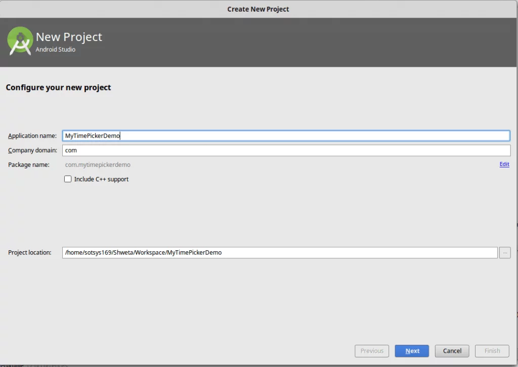
Task: Click the greyed-out Previous button
Action: coord(372,351)
